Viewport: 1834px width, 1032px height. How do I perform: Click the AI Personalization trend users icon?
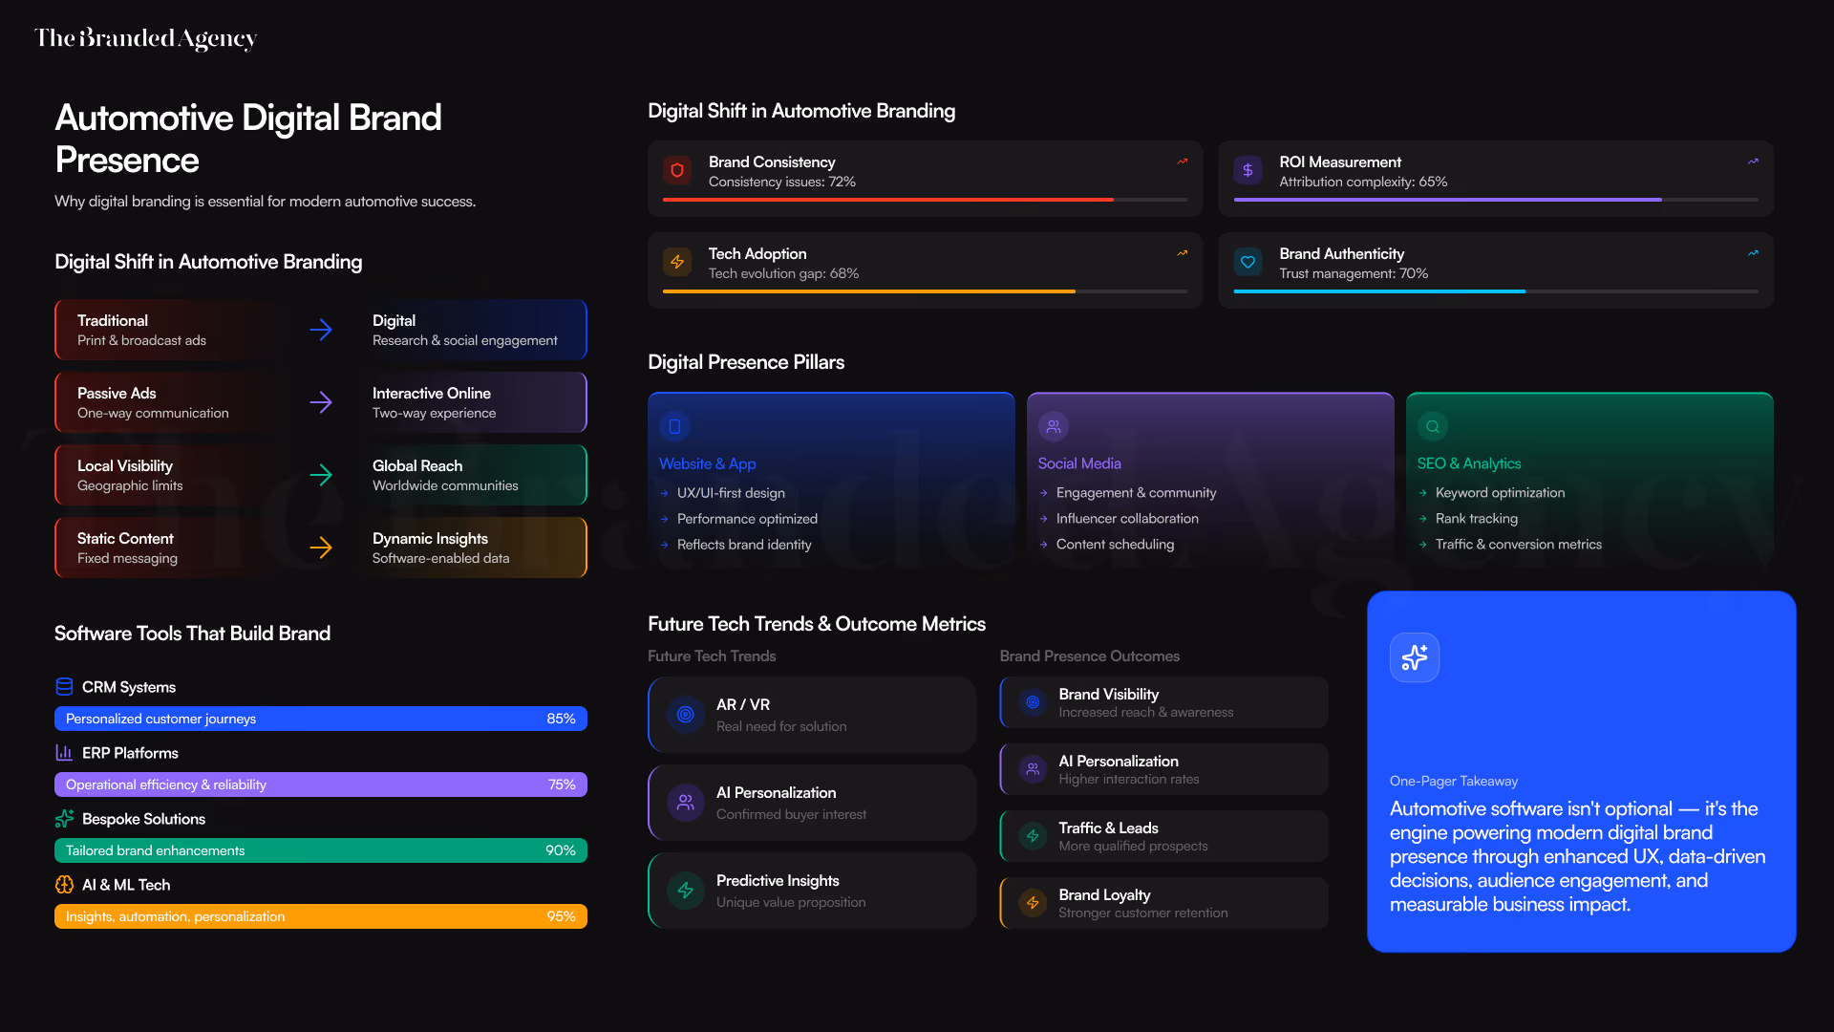pos(686,803)
